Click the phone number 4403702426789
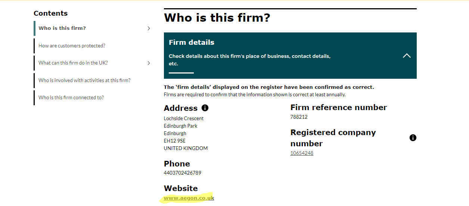Viewport: 469px width, 206px height. pos(183,173)
